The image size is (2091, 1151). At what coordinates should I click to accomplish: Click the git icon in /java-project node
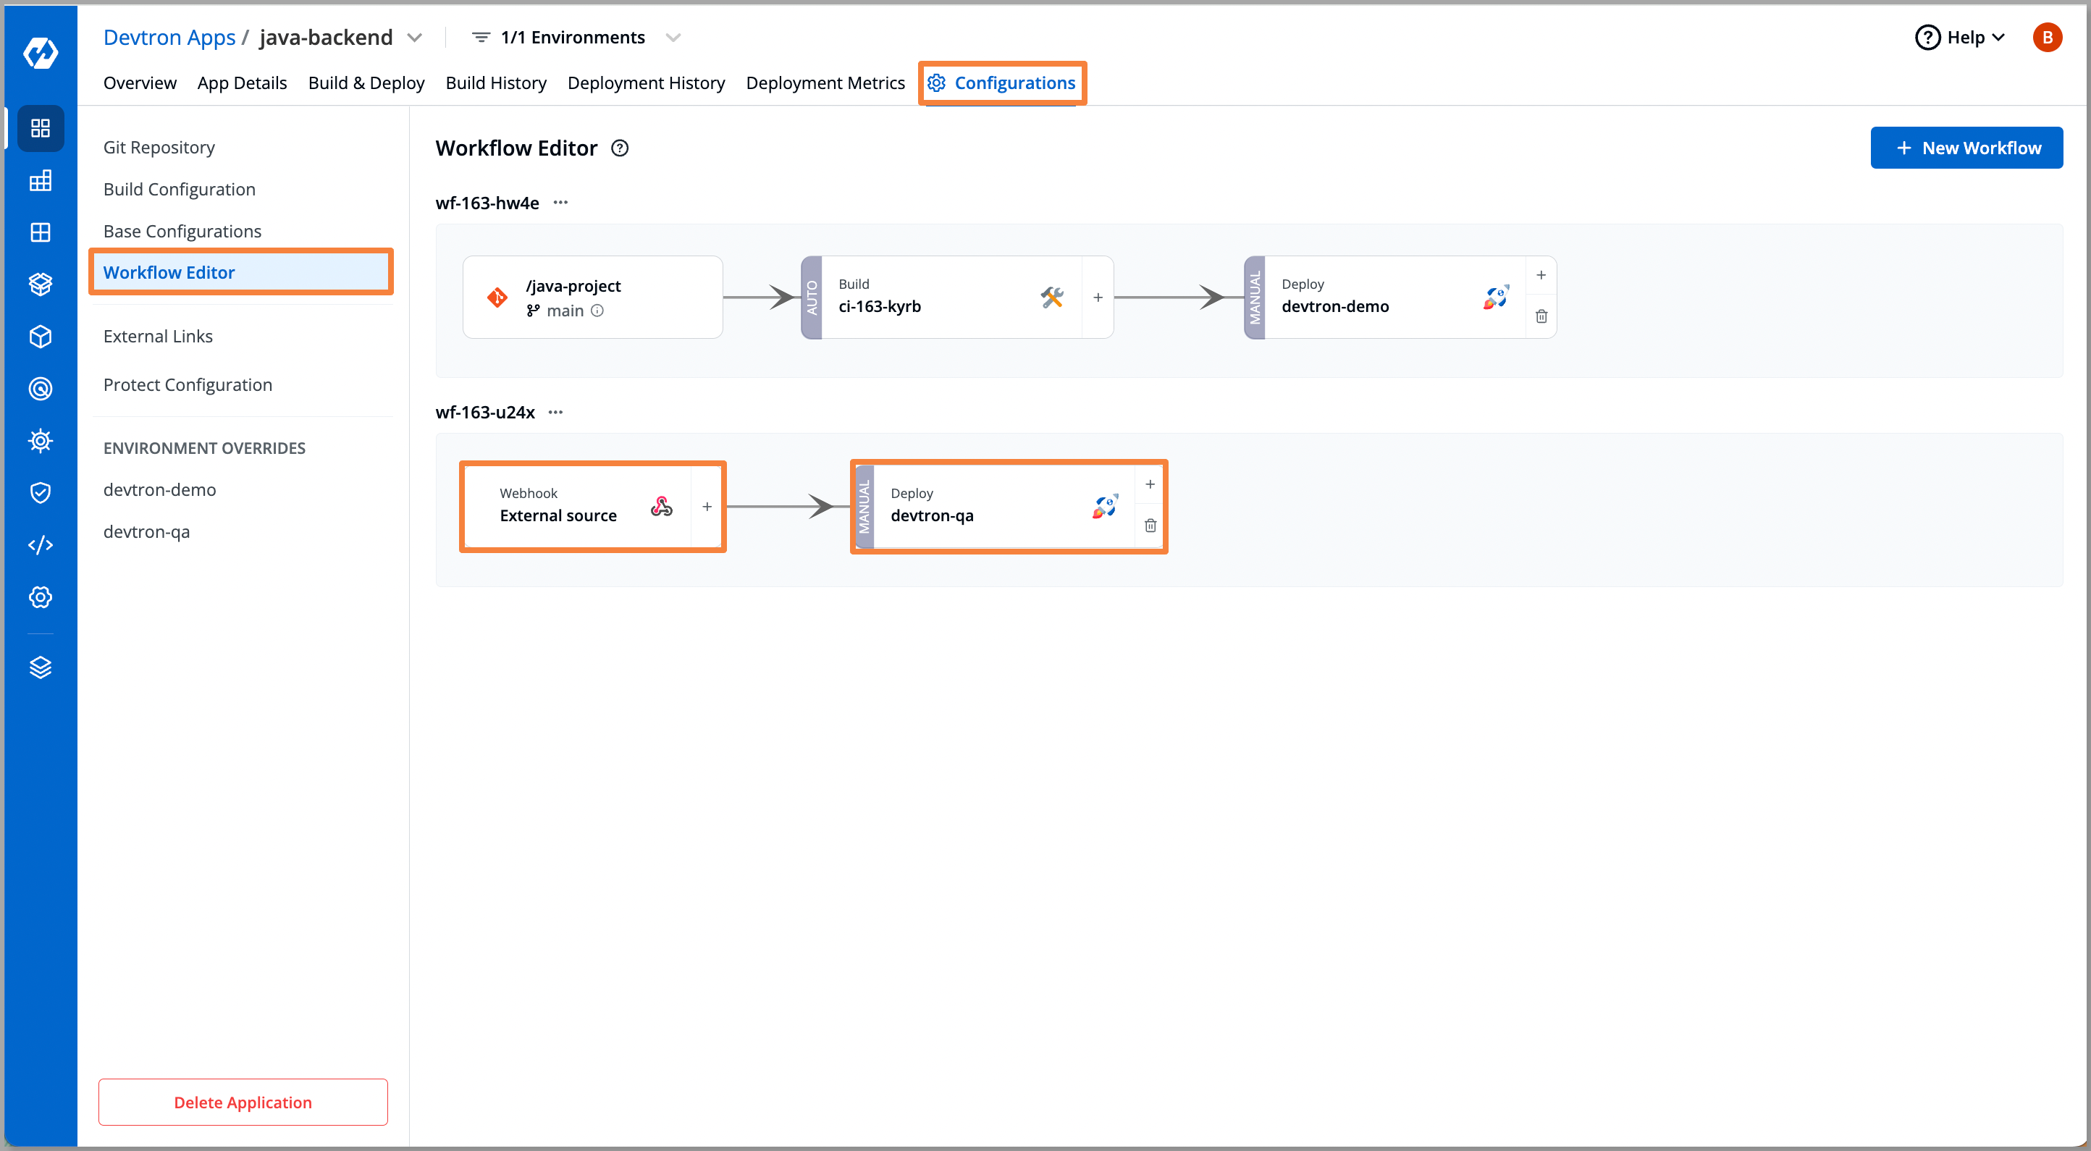[497, 298]
